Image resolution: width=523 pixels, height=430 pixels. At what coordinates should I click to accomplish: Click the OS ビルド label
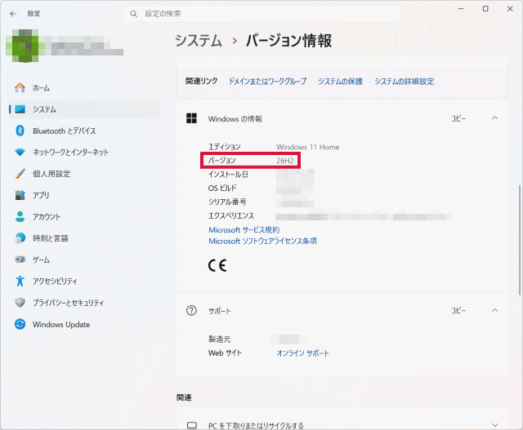coord(222,188)
